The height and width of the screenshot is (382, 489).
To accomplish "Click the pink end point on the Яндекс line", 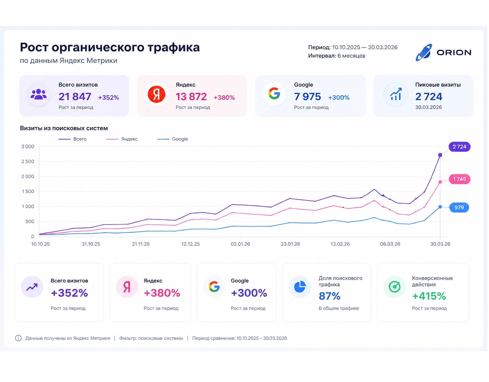I will (440, 182).
